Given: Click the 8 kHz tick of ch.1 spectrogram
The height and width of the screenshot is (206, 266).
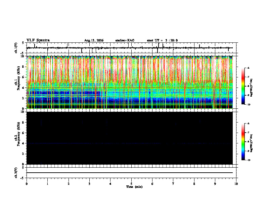Looking at the screenshot, I should point(24,67).
